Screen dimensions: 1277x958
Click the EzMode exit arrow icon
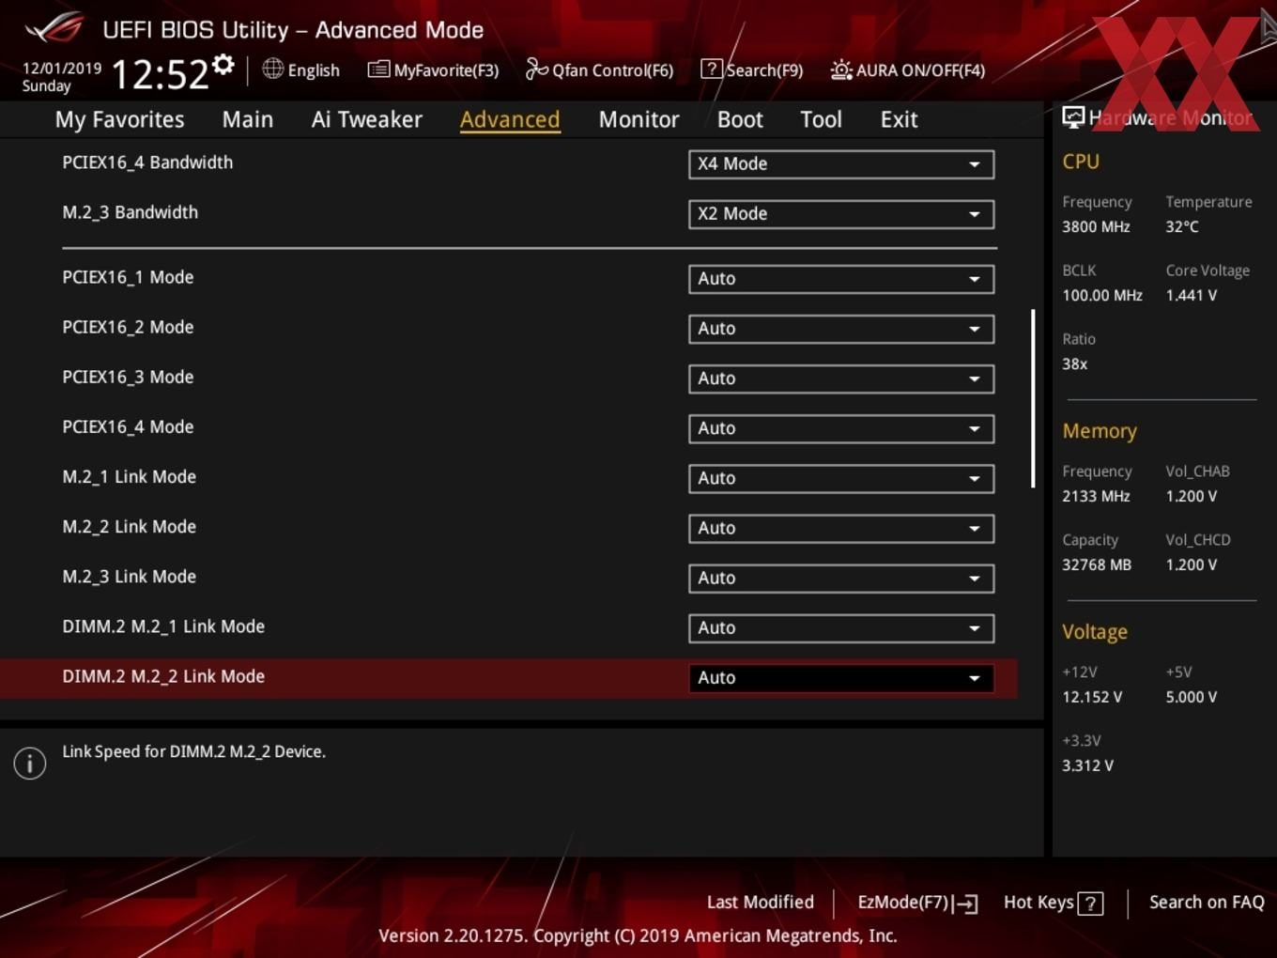[966, 904]
